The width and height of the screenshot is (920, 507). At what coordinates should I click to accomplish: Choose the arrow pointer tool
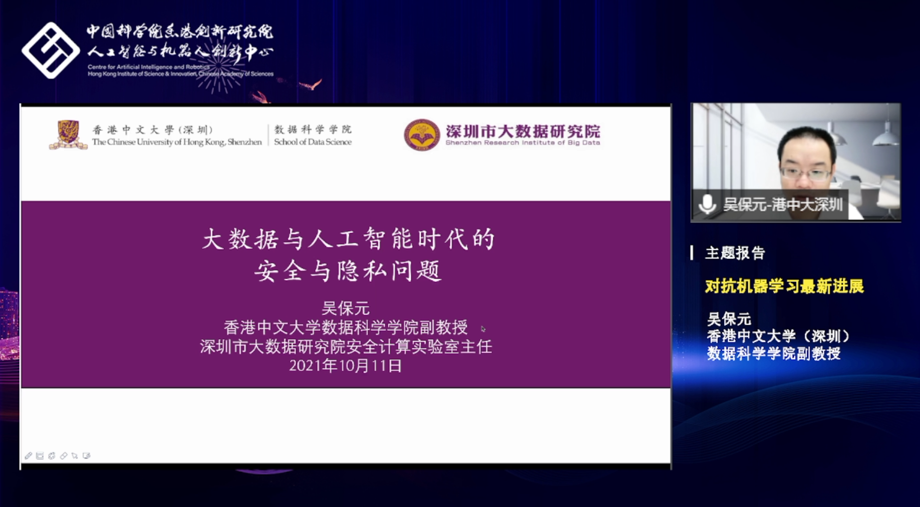(75, 456)
